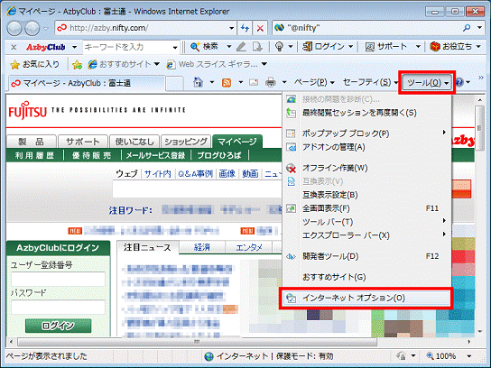491x368 pixels.
Task: Click the ツール(O) menu button
Action: click(427, 83)
